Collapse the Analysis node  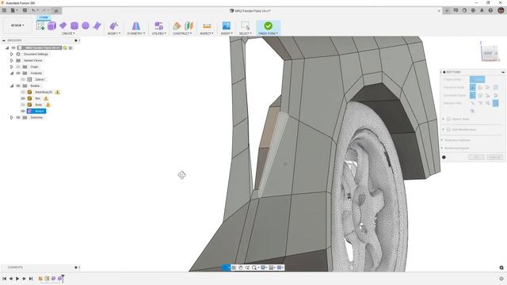click(x=12, y=73)
